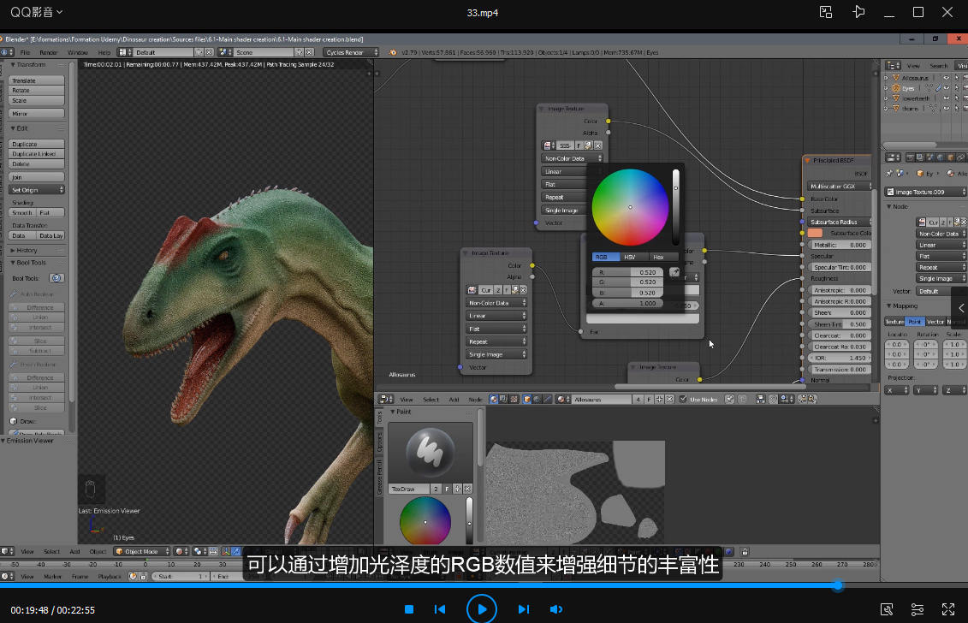Click the Translate button in Transform panel

pos(37,80)
